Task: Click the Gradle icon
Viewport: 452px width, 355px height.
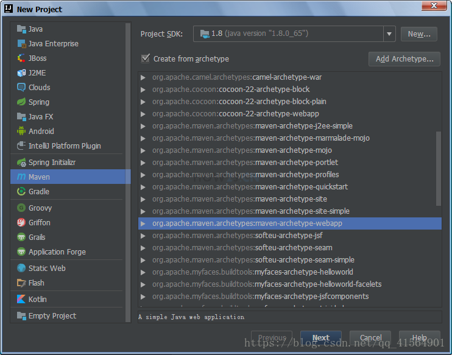Action: 21,191
